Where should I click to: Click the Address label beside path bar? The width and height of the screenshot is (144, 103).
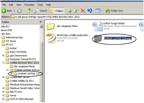click(x=6, y=17)
